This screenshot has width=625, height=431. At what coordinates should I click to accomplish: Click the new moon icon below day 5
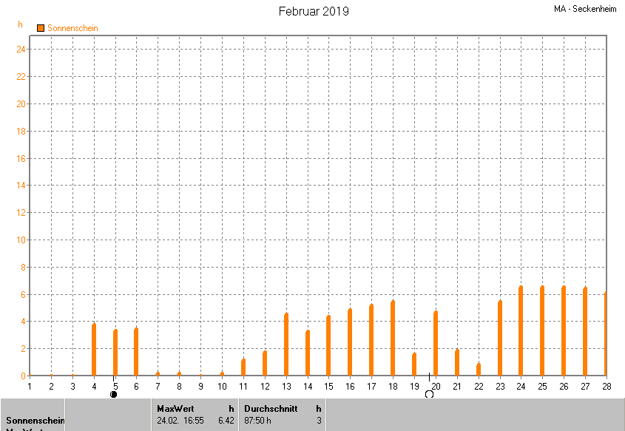click(x=113, y=394)
